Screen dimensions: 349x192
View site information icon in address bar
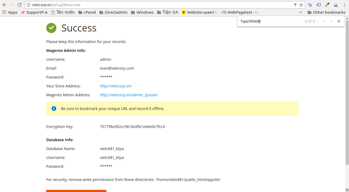28,5
